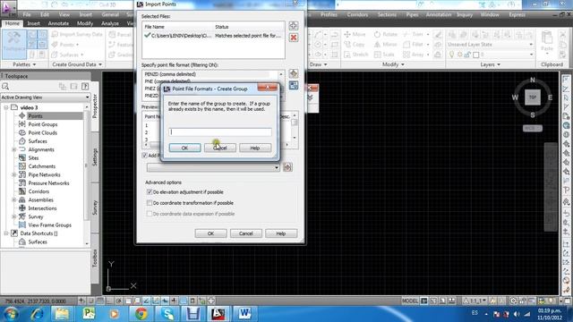The height and width of the screenshot is (322, 573).
Task: Enable Do coordinate transformation if possible
Action: click(x=150, y=203)
